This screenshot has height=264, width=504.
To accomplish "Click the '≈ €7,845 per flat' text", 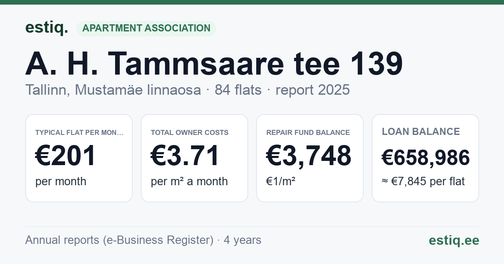I will (x=423, y=182).
